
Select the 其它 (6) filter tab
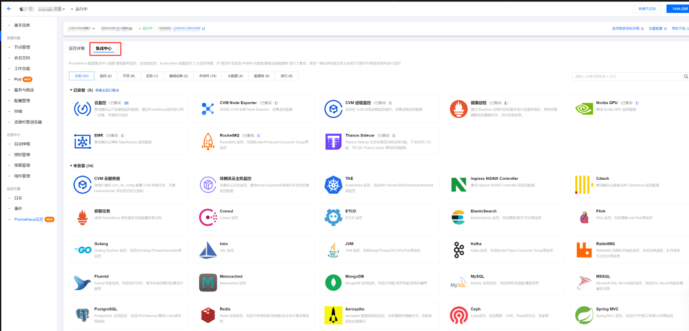click(x=286, y=76)
